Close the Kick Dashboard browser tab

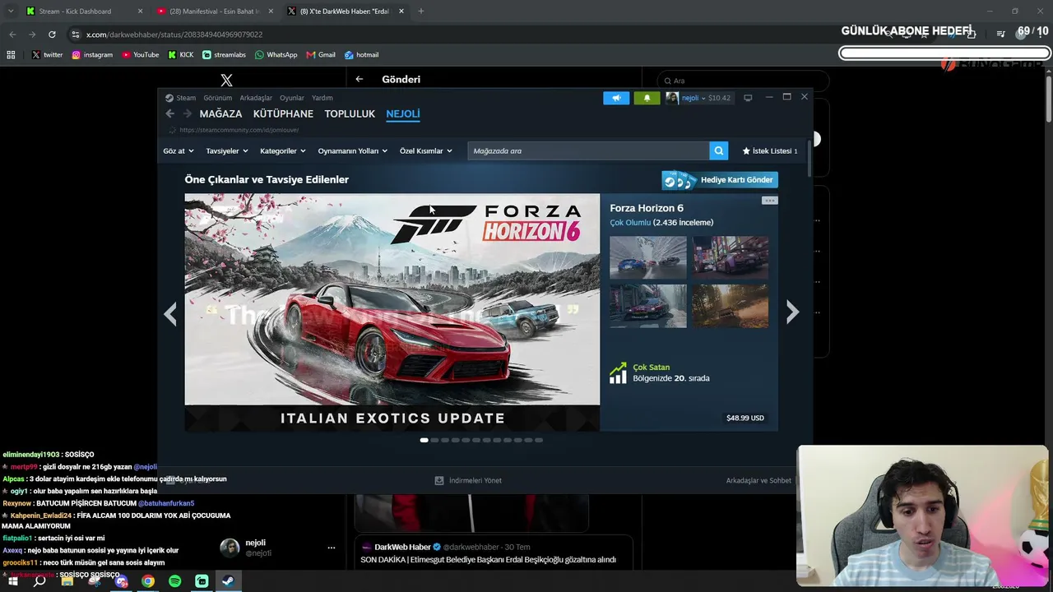[x=140, y=12]
